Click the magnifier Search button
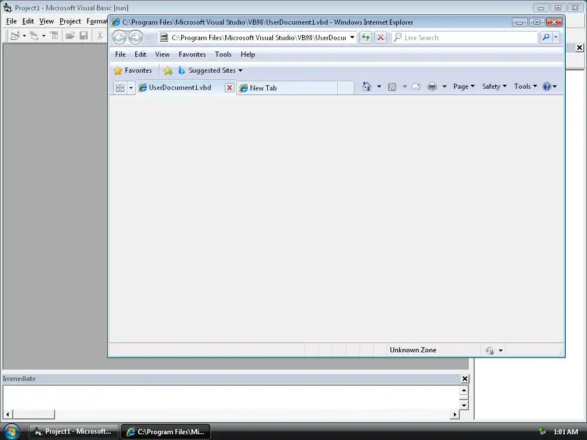The height and width of the screenshot is (440, 587). tap(546, 37)
